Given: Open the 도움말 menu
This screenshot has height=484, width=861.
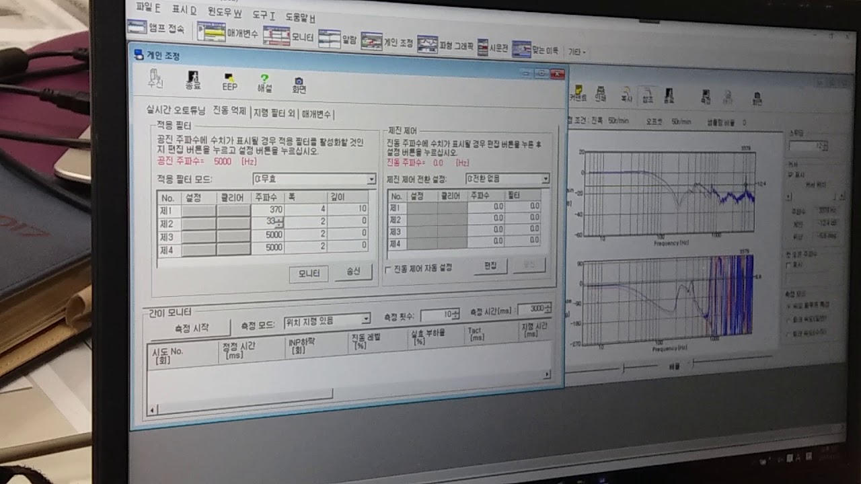Looking at the screenshot, I should [300, 17].
